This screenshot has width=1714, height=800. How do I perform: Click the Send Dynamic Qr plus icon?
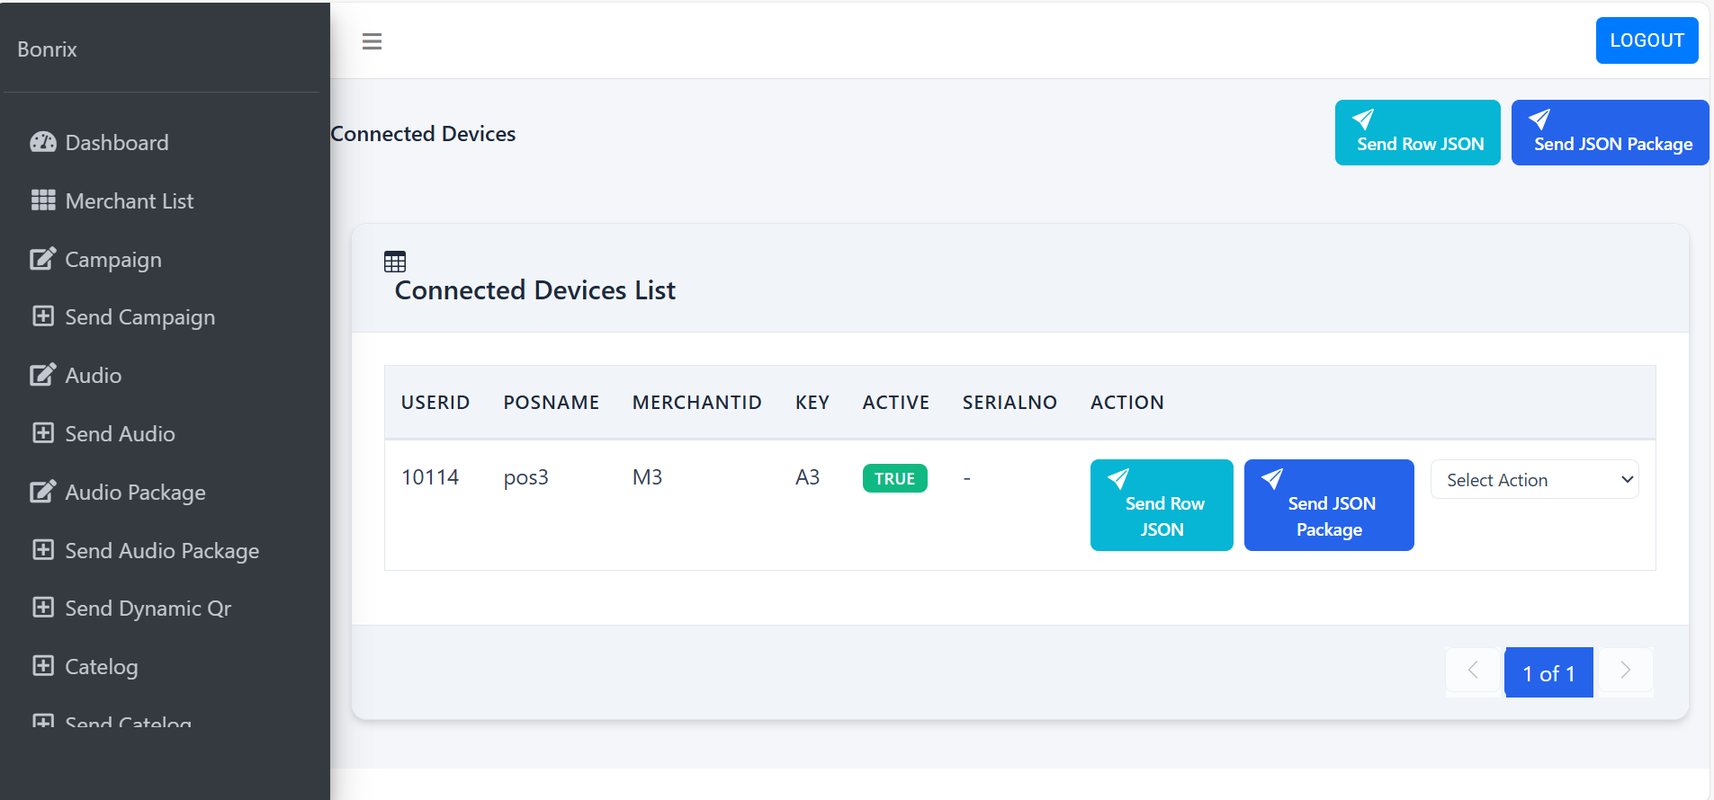[42, 608]
